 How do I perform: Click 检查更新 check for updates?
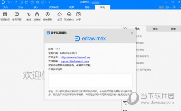coord(48,17)
